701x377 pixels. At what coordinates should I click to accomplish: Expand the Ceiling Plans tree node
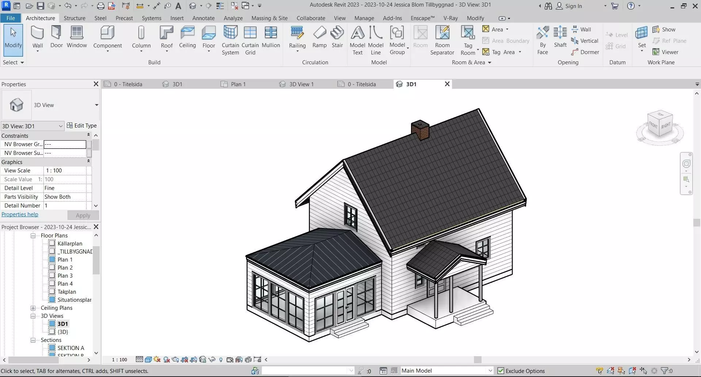33,308
